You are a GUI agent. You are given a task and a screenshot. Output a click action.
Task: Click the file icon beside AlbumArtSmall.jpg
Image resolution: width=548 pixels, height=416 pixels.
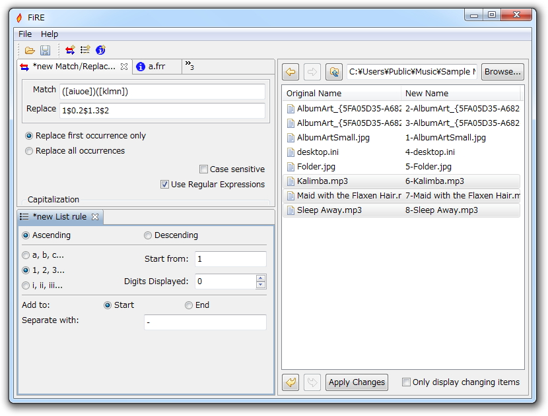291,138
